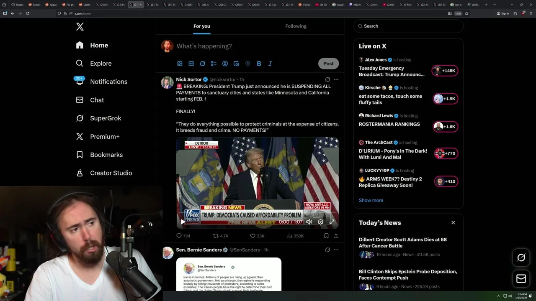Open the Explore page
This screenshot has height=301, width=536.
(94, 64)
